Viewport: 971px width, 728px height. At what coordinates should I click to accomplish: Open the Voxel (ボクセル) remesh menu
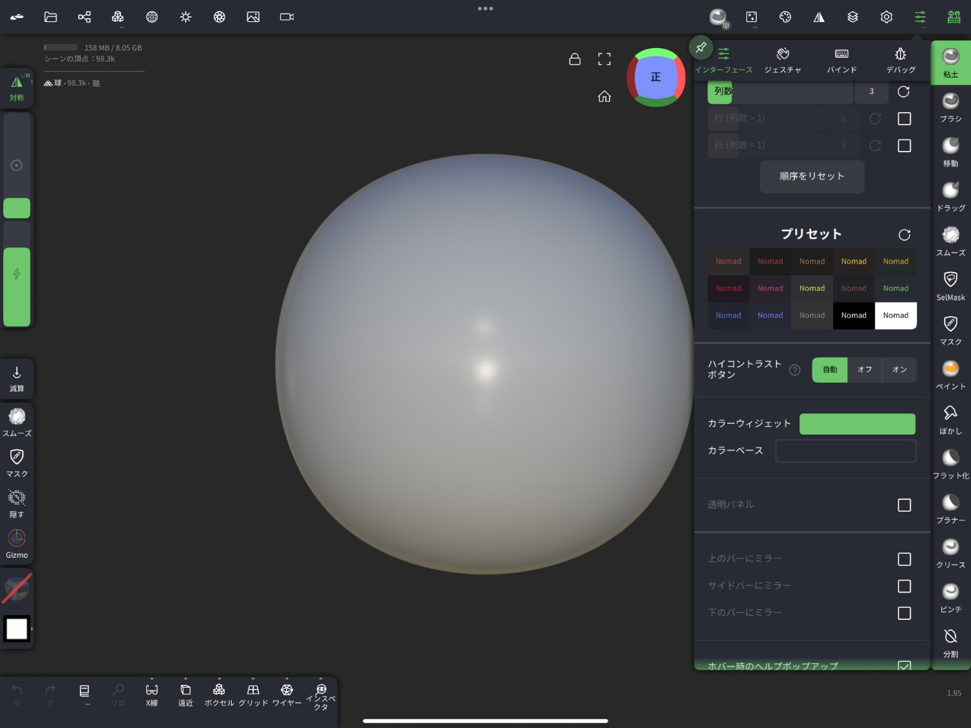(219, 694)
